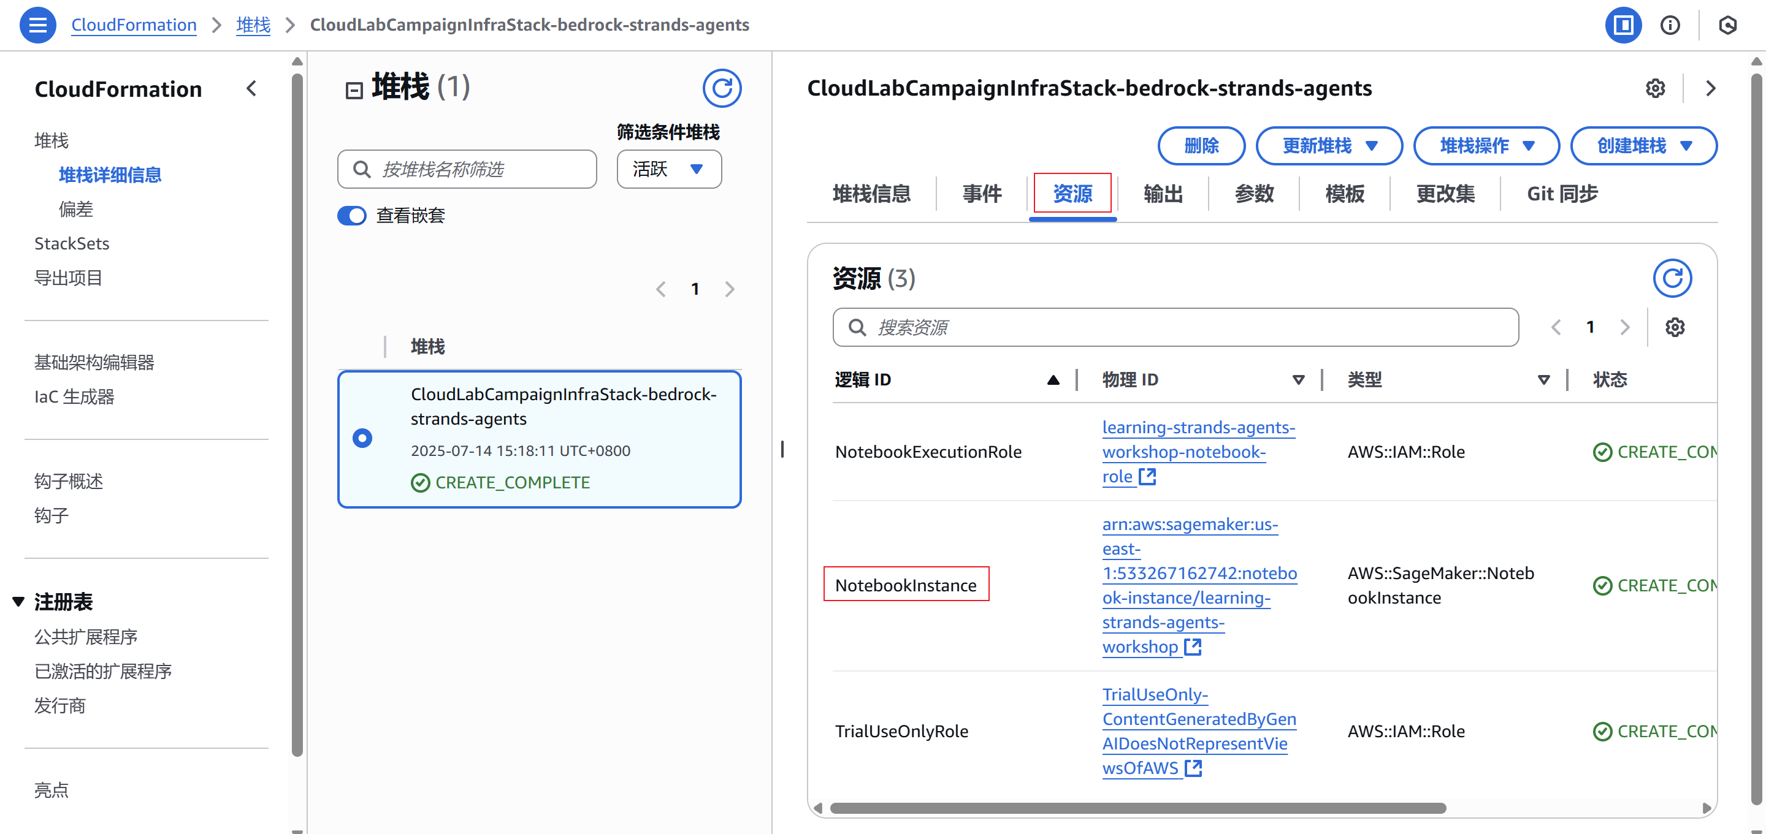Open exports in sidebar
Screen dimensions: 1766x834
pyautogui.click(x=69, y=278)
